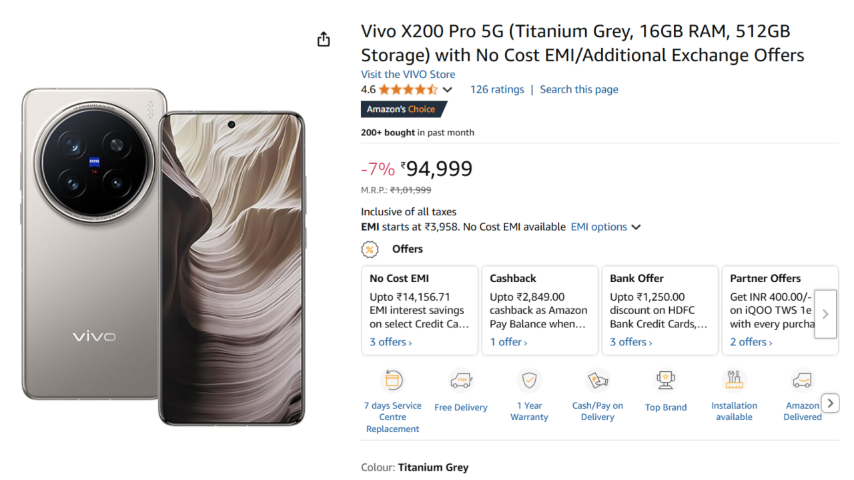Open the Visit the VIVO Store link

tap(408, 74)
